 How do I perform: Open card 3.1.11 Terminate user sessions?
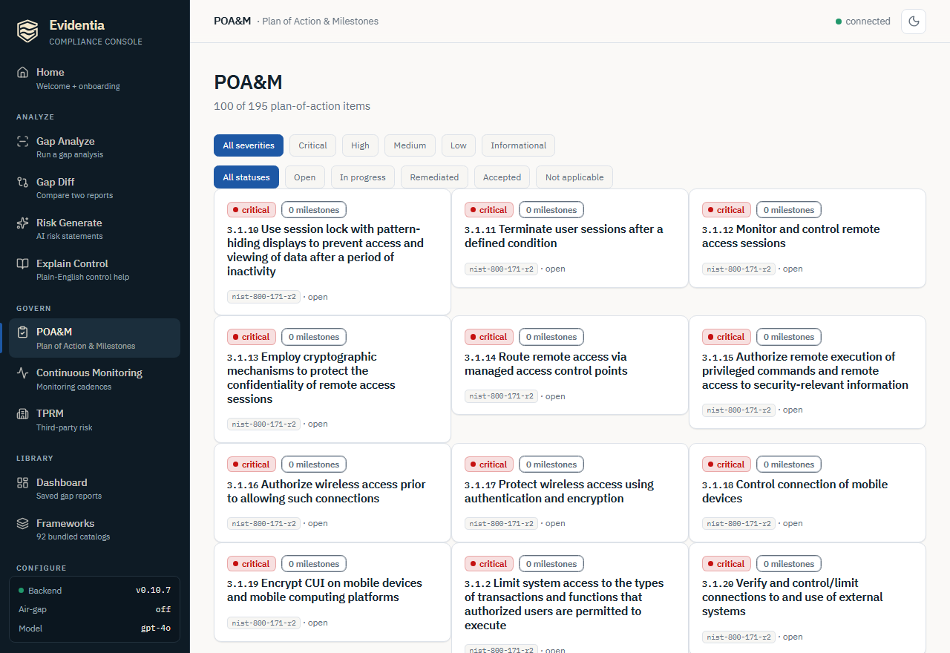[569, 238]
